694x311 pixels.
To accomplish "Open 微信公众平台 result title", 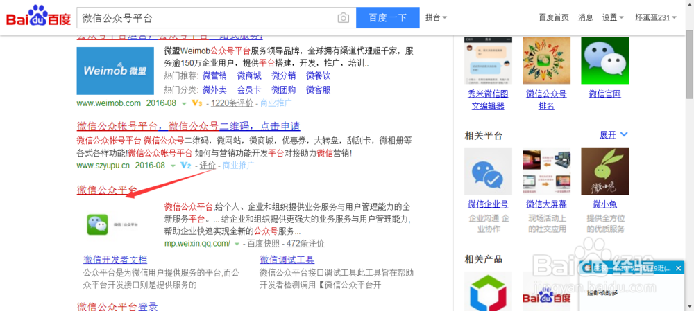I will 107,190.
